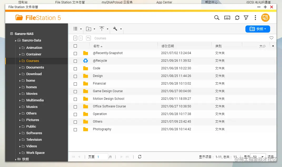Open the three-dot more settings menu
Screen dimensions: 282x167
(x=255, y=18)
